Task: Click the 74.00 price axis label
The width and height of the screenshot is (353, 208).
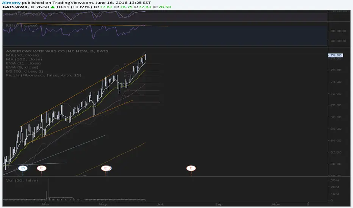Action: point(336,82)
